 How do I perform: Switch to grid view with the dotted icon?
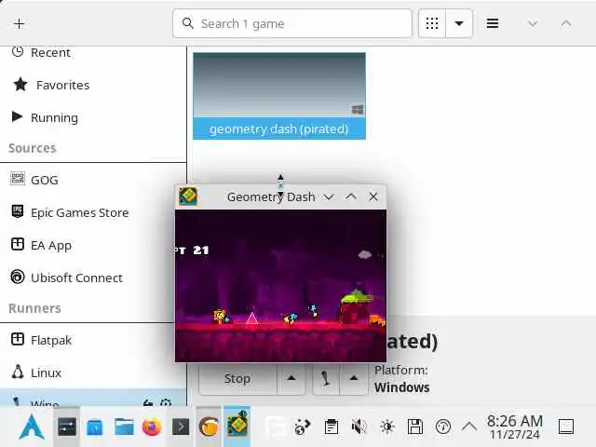click(x=432, y=23)
